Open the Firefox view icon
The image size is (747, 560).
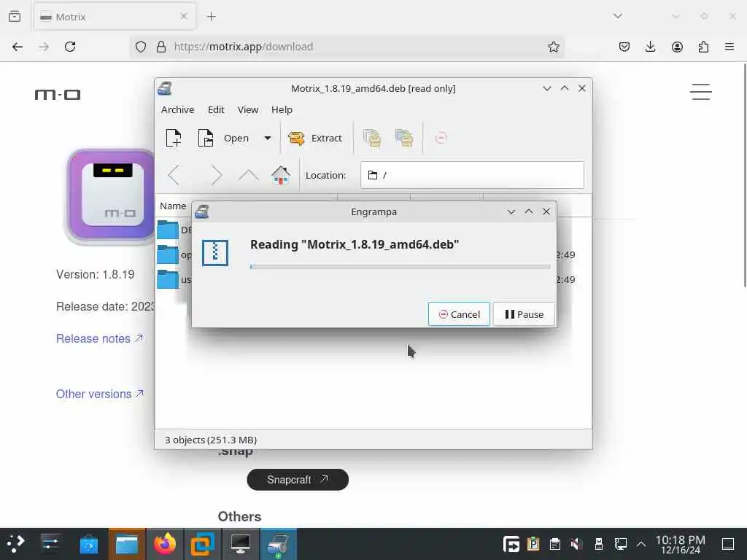tap(15, 17)
